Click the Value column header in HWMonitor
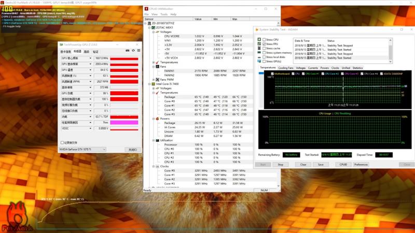This screenshot has height=233, width=415. click(x=202, y=19)
